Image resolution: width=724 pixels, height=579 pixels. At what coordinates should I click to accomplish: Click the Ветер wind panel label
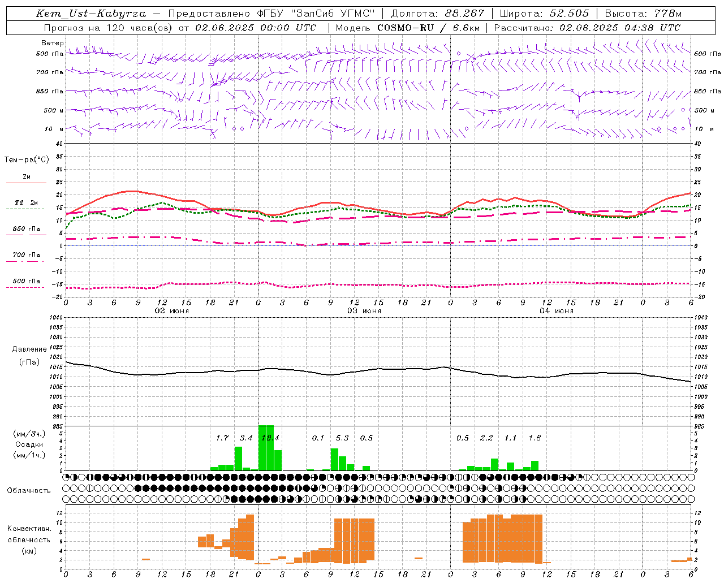pyautogui.click(x=53, y=43)
